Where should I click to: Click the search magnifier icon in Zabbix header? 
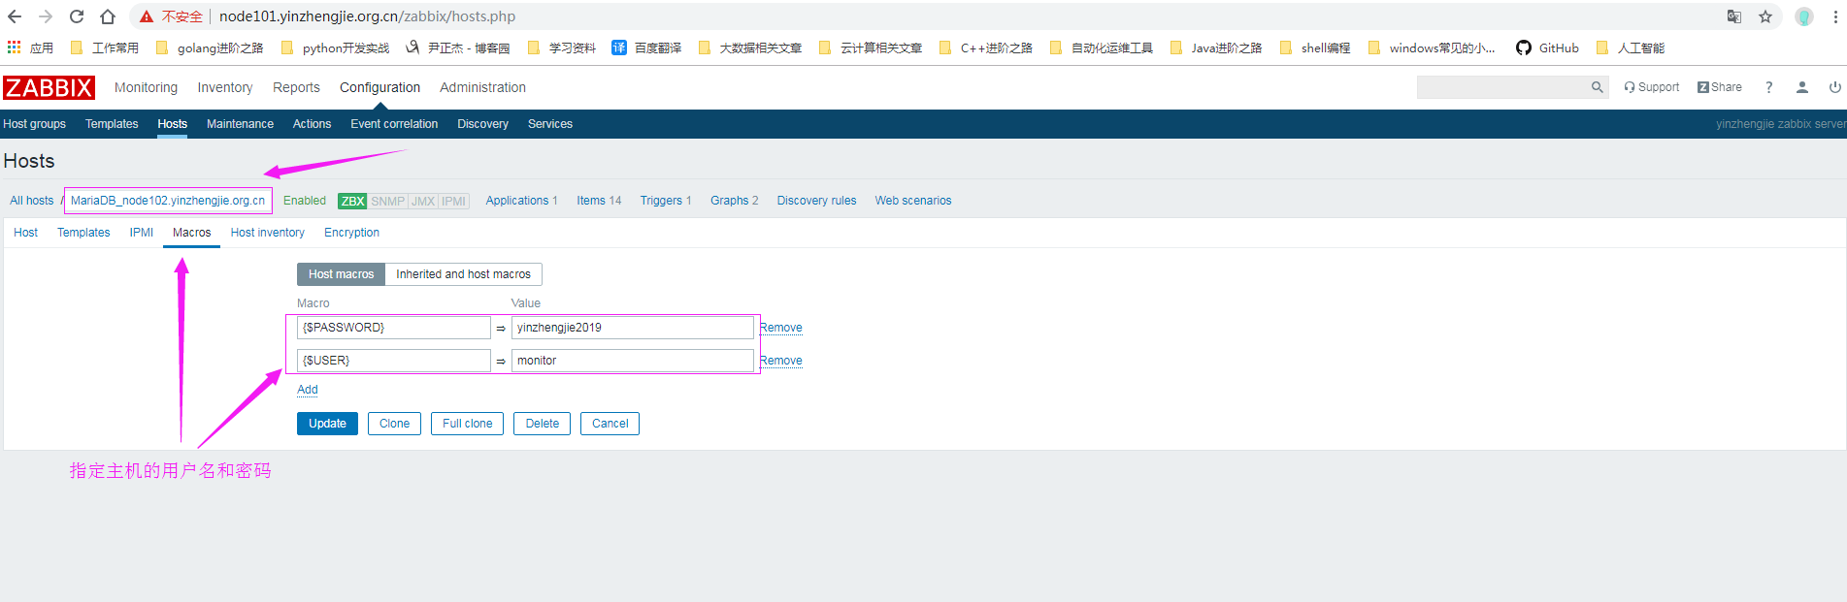(1597, 87)
